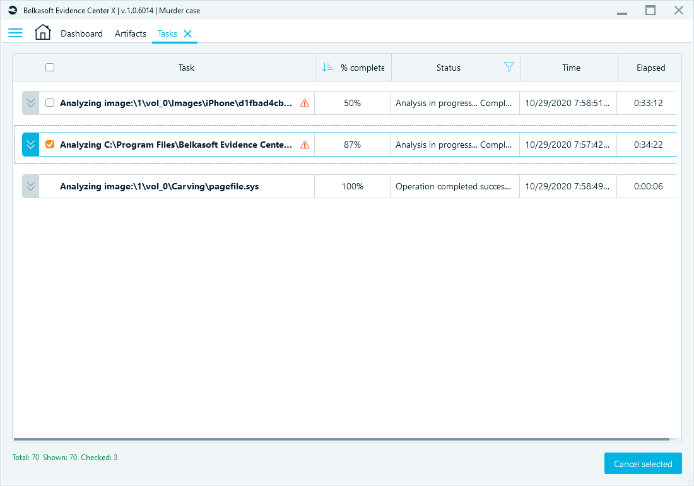Sort by the Task column header
694x486 pixels.
(x=186, y=68)
